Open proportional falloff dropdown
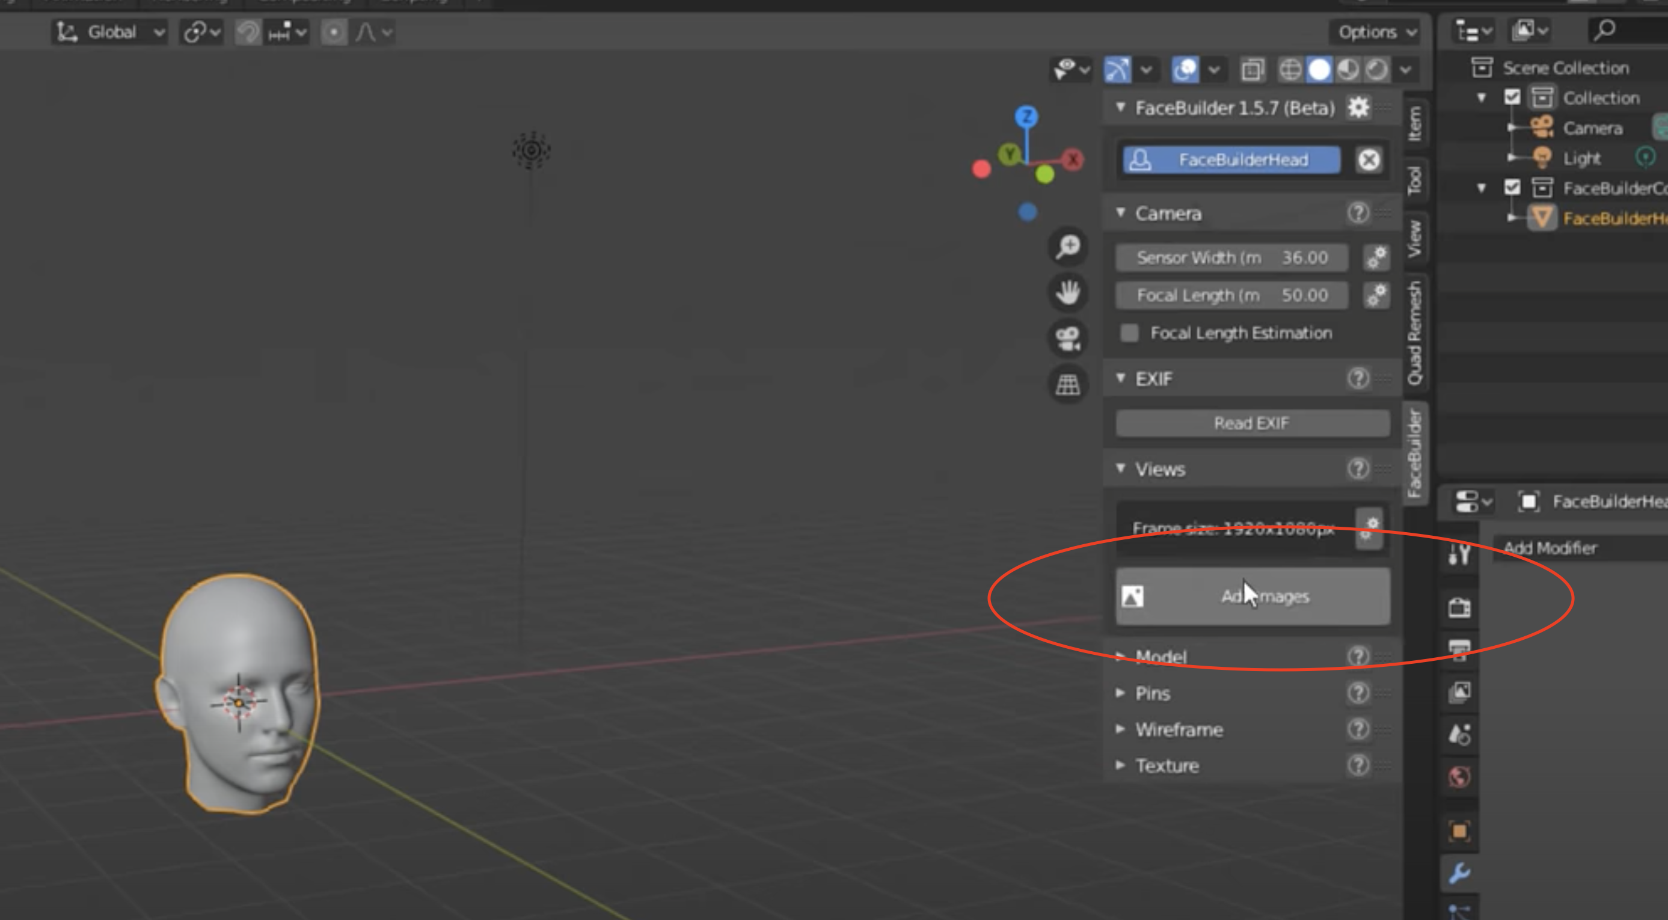The height and width of the screenshot is (920, 1668). [x=373, y=32]
